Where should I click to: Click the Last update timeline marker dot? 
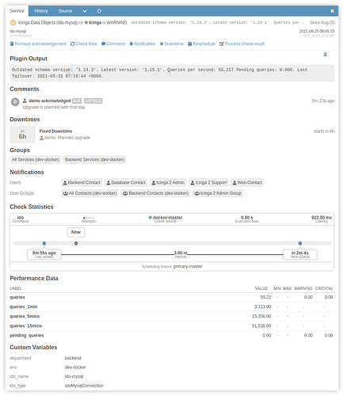[x=44, y=243]
